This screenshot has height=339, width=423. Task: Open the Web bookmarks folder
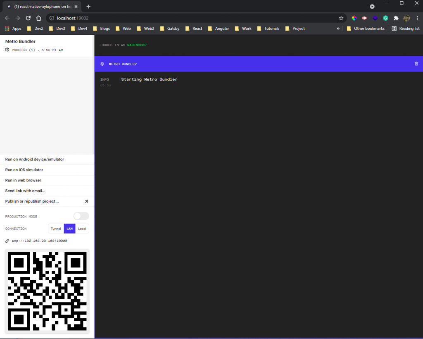[123, 29]
